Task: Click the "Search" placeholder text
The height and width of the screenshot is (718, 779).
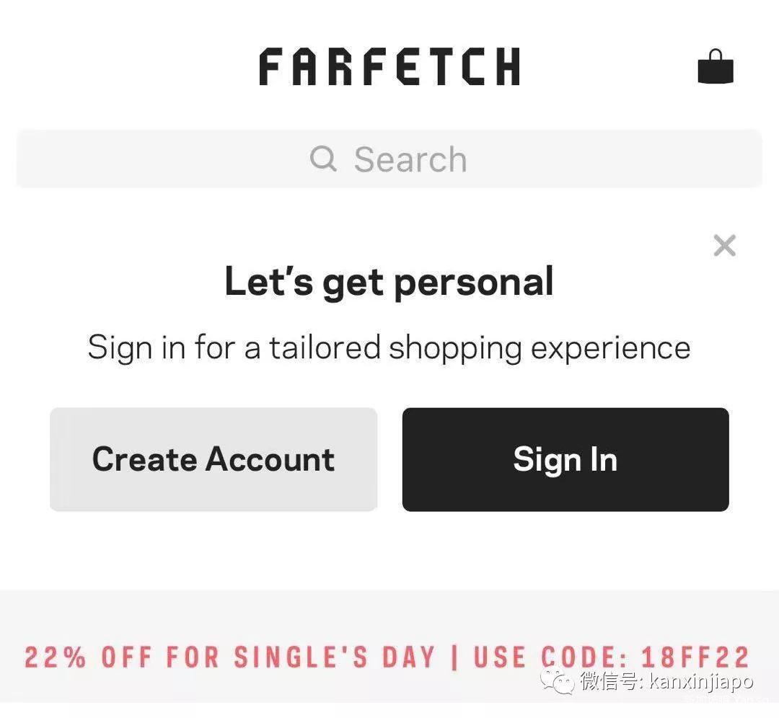Action: [410, 159]
